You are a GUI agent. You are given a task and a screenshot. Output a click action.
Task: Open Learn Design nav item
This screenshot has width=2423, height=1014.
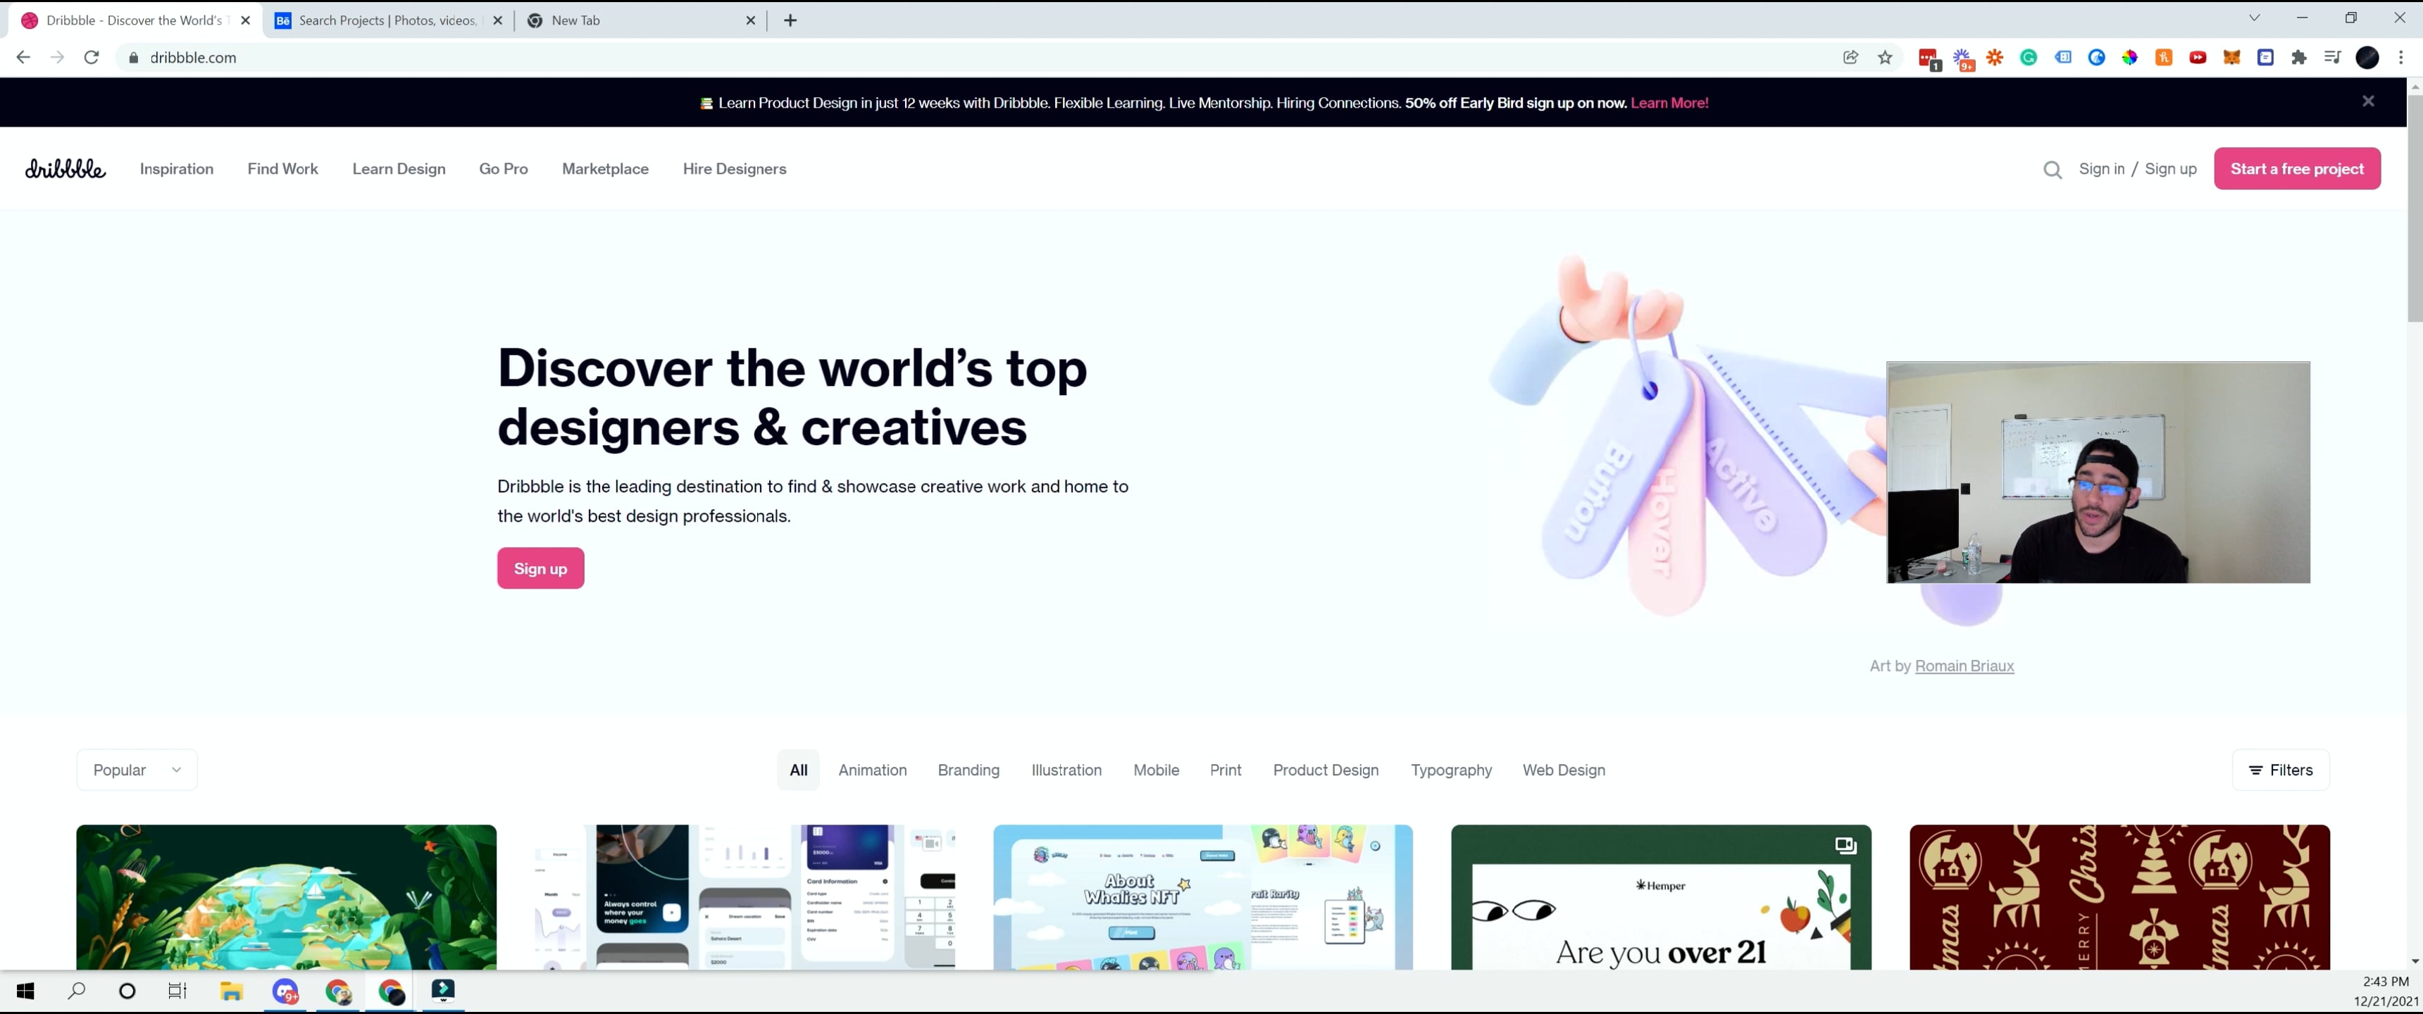click(399, 168)
